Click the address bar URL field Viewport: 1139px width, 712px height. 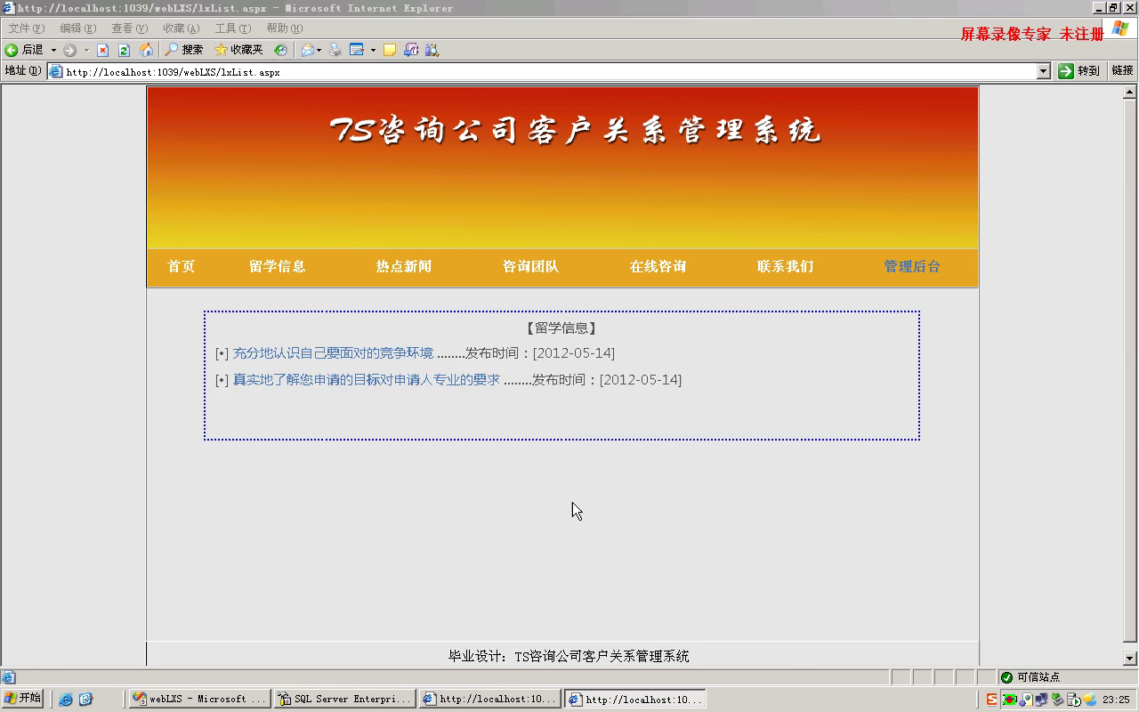tap(548, 72)
